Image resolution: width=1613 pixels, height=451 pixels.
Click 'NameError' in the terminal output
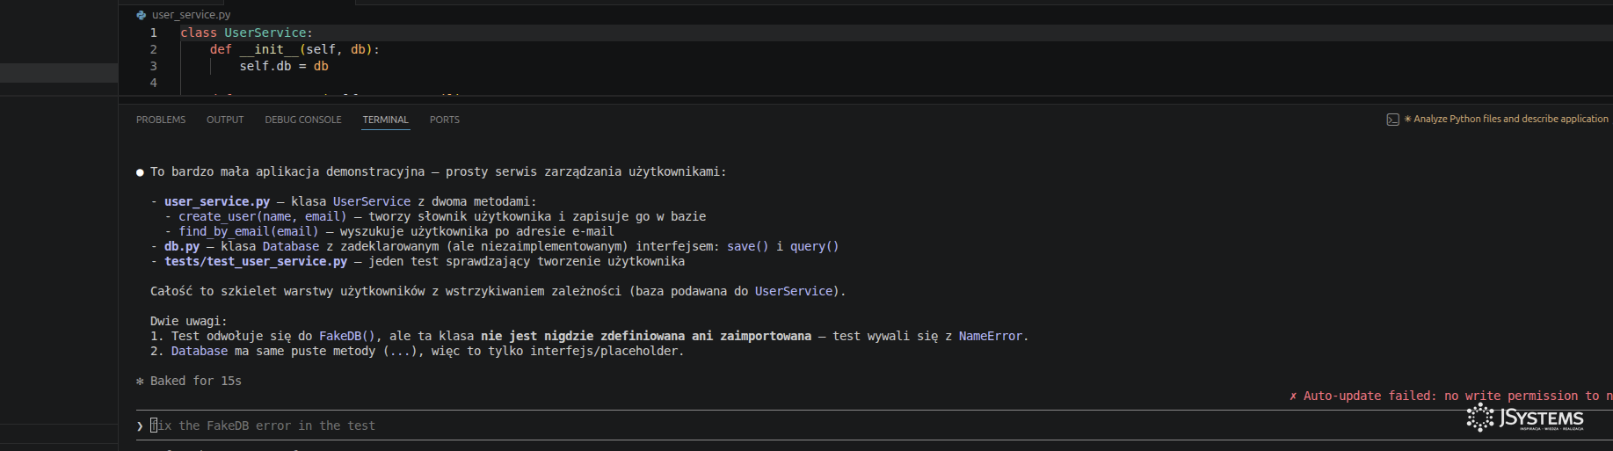(x=991, y=336)
